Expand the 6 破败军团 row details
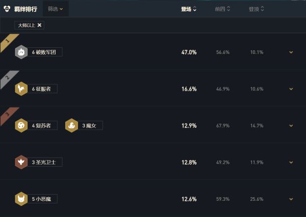The height and width of the screenshot is (217, 306). coord(291,52)
